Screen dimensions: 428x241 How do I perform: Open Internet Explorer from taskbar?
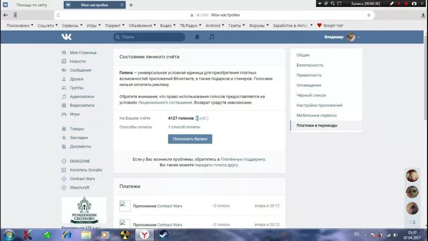(66, 235)
